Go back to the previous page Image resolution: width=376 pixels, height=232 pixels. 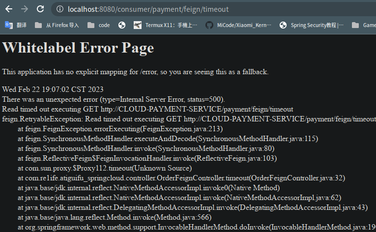9,9
